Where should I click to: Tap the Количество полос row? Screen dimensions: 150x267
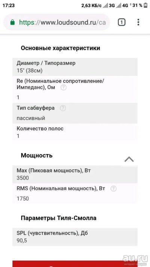tap(75, 132)
